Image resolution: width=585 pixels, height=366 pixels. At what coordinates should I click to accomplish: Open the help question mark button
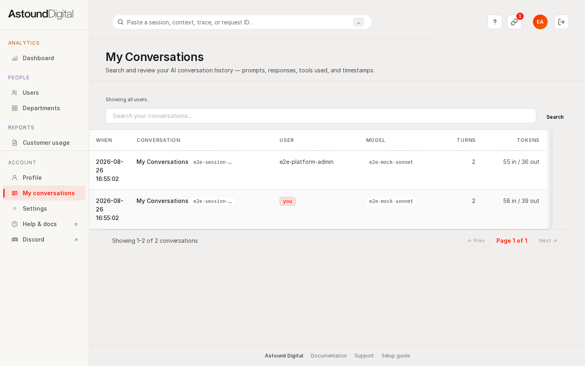pos(495,22)
